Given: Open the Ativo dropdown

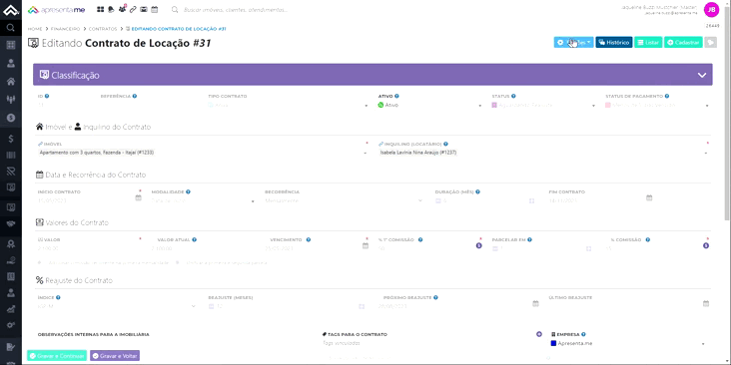Looking at the screenshot, I should (429, 106).
